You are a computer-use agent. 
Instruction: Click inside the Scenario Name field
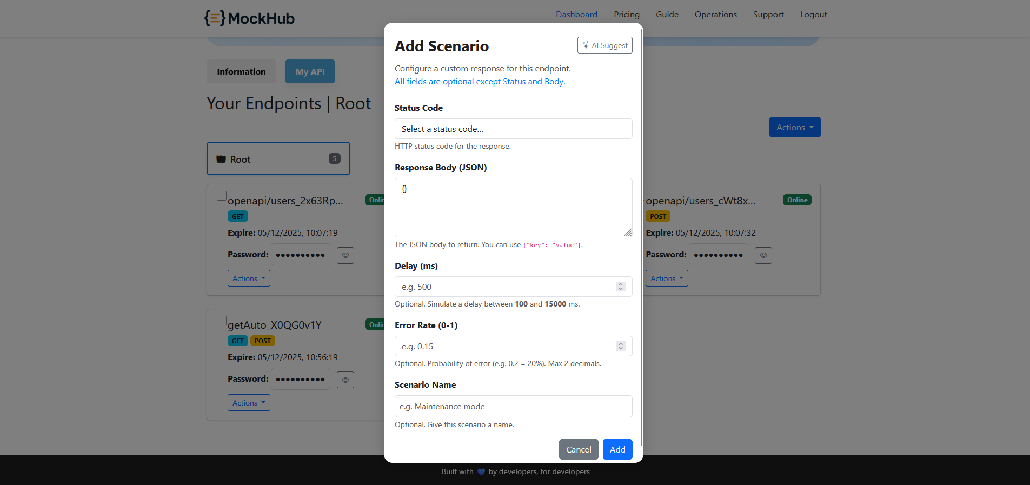coord(513,406)
